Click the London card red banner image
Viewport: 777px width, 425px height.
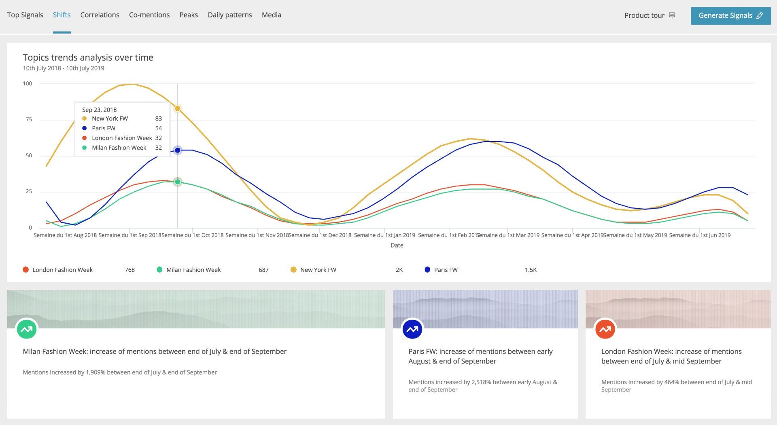click(x=678, y=309)
